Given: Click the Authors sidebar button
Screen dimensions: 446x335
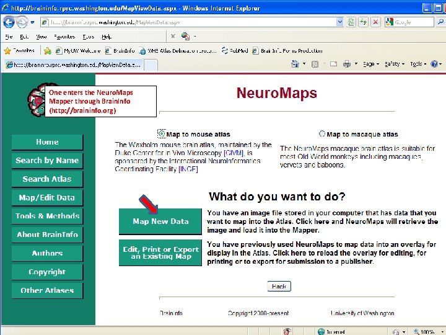Looking at the screenshot, I should 47,253.
